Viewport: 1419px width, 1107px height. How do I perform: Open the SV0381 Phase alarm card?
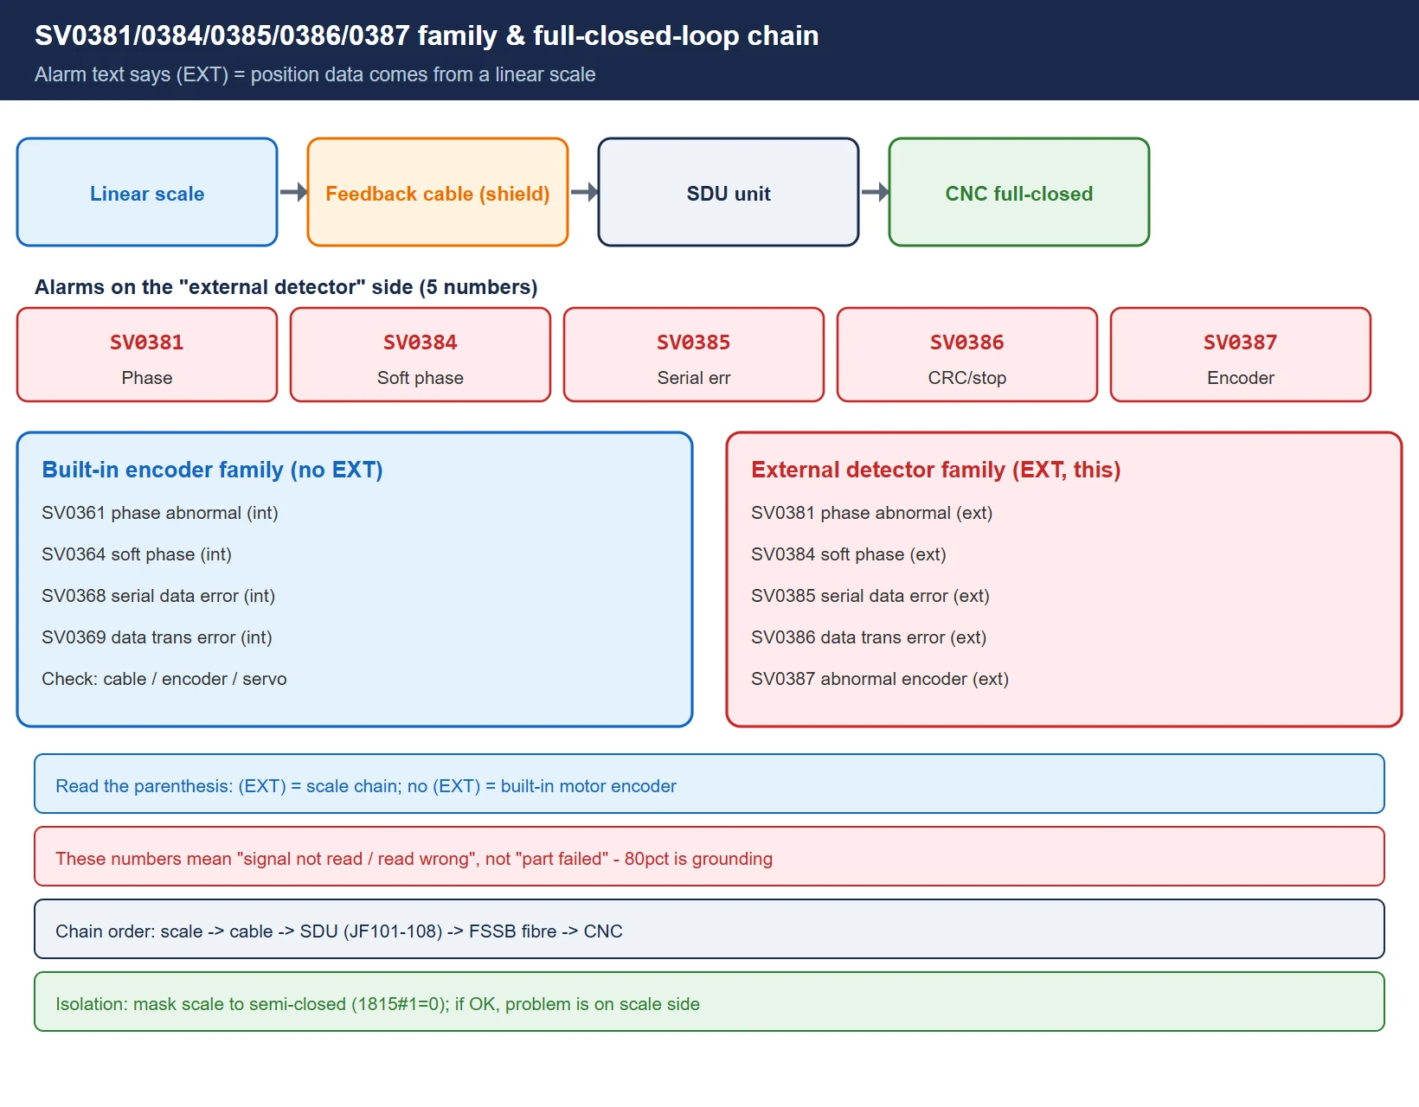[x=147, y=355]
